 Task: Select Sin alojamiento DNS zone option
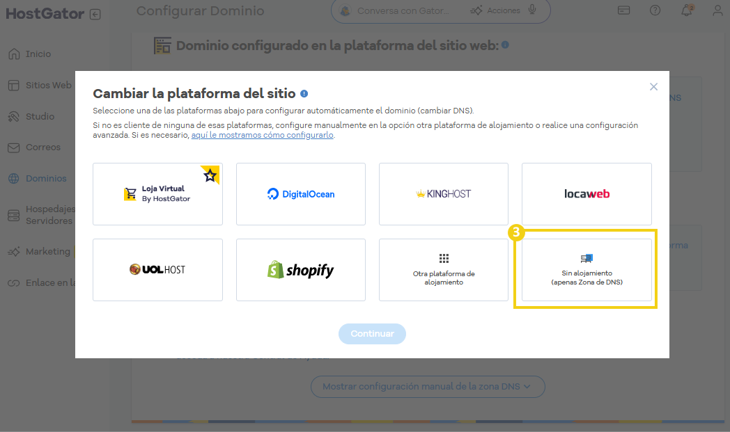coord(587,270)
